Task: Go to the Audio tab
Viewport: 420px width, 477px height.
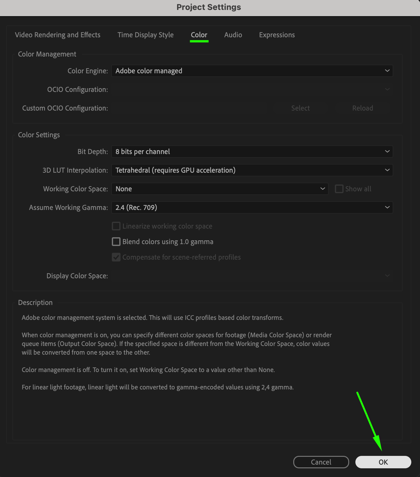Action: coord(233,35)
